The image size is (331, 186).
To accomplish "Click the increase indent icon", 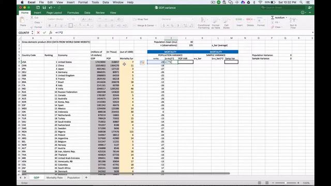I will (125, 25).
